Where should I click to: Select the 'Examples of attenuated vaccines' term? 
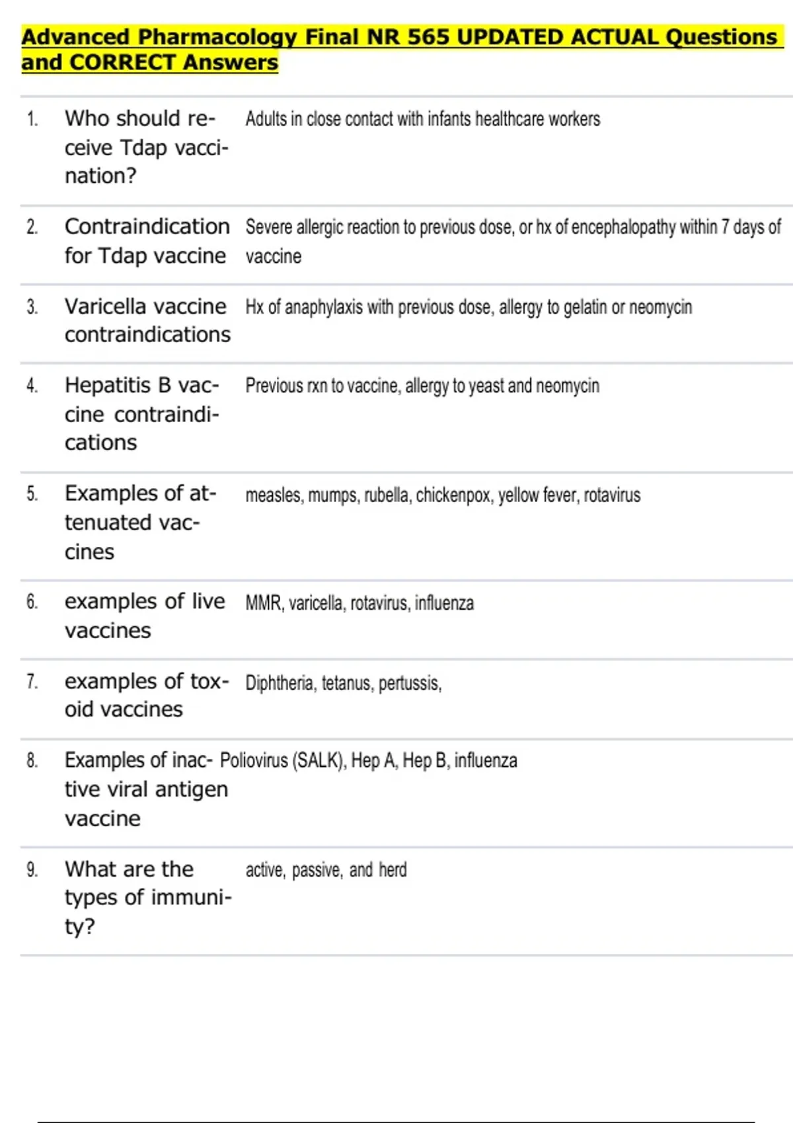[x=140, y=522]
